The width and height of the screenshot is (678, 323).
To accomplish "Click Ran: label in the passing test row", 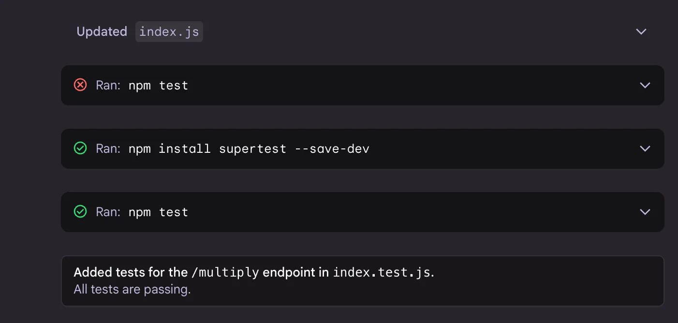I will pyautogui.click(x=108, y=212).
